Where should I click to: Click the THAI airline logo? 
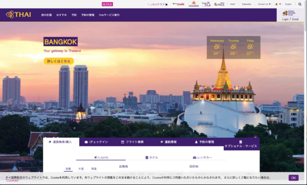click(18, 15)
